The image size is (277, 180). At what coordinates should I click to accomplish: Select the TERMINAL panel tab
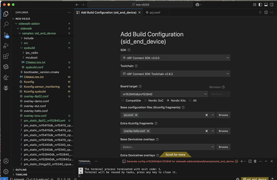84,161
